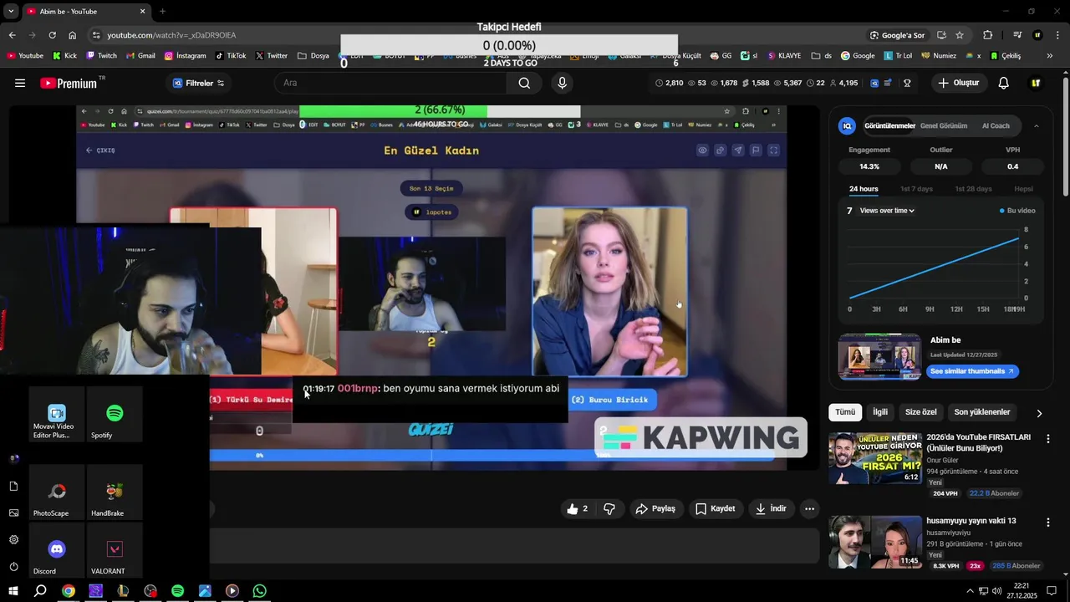Open the Filtreler filter toggle
This screenshot has width=1070, height=602.
pos(199,83)
